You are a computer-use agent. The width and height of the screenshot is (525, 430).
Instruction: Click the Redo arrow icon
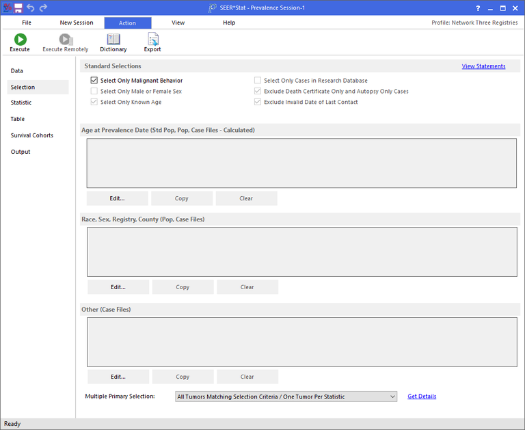[x=43, y=8]
